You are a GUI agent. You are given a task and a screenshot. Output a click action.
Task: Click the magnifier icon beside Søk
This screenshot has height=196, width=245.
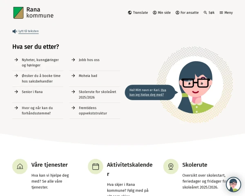click(205, 13)
